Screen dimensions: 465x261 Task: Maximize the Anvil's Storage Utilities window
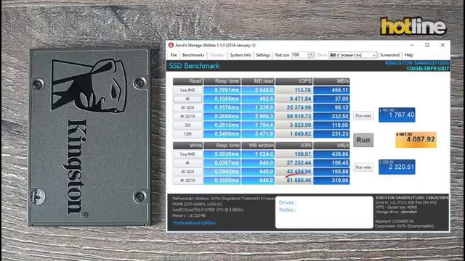pos(427,45)
